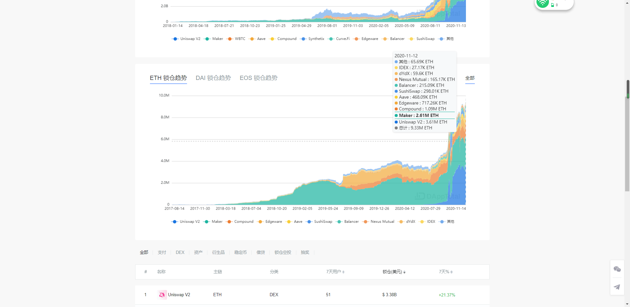Click 2020-11-14 x-axis date label
This screenshot has height=307, width=630.
tap(456, 208)
